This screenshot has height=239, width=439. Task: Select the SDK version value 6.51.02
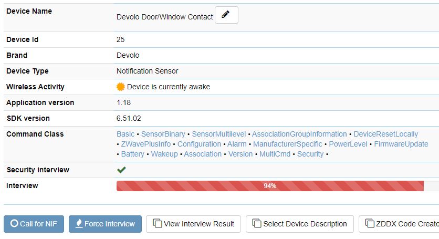point(129,118)
